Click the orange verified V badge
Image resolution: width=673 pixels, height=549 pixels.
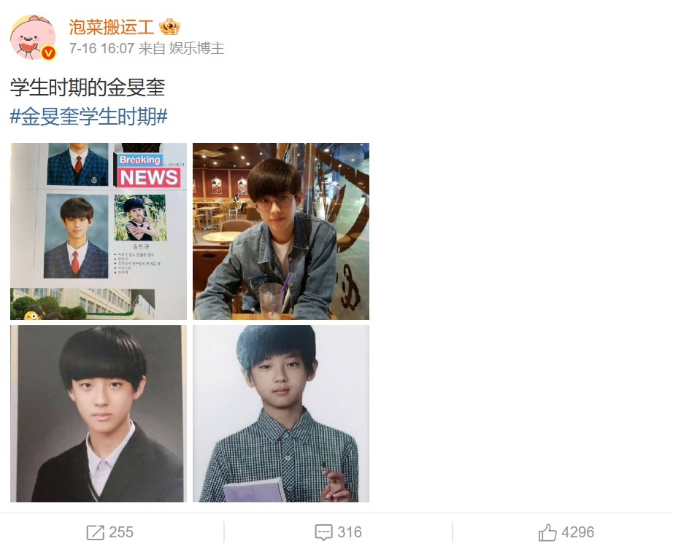pyautogui.click(x=48, y=52)
